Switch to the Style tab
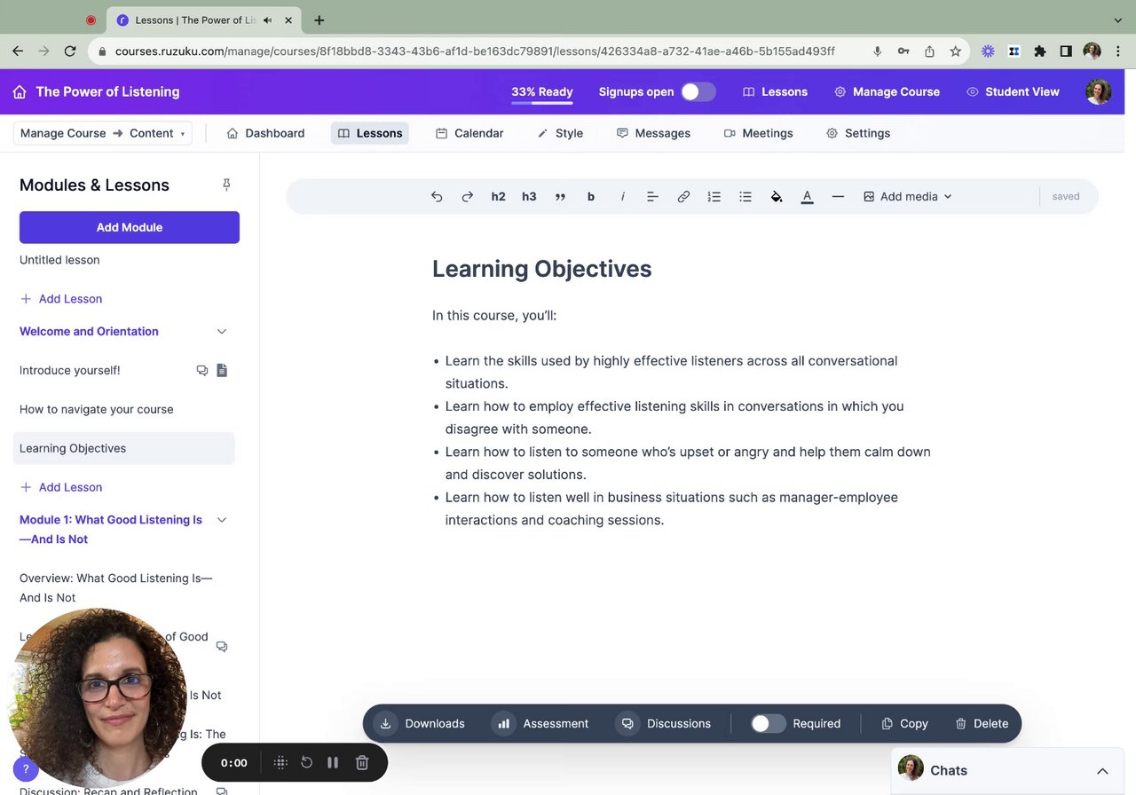 (560, 133)
